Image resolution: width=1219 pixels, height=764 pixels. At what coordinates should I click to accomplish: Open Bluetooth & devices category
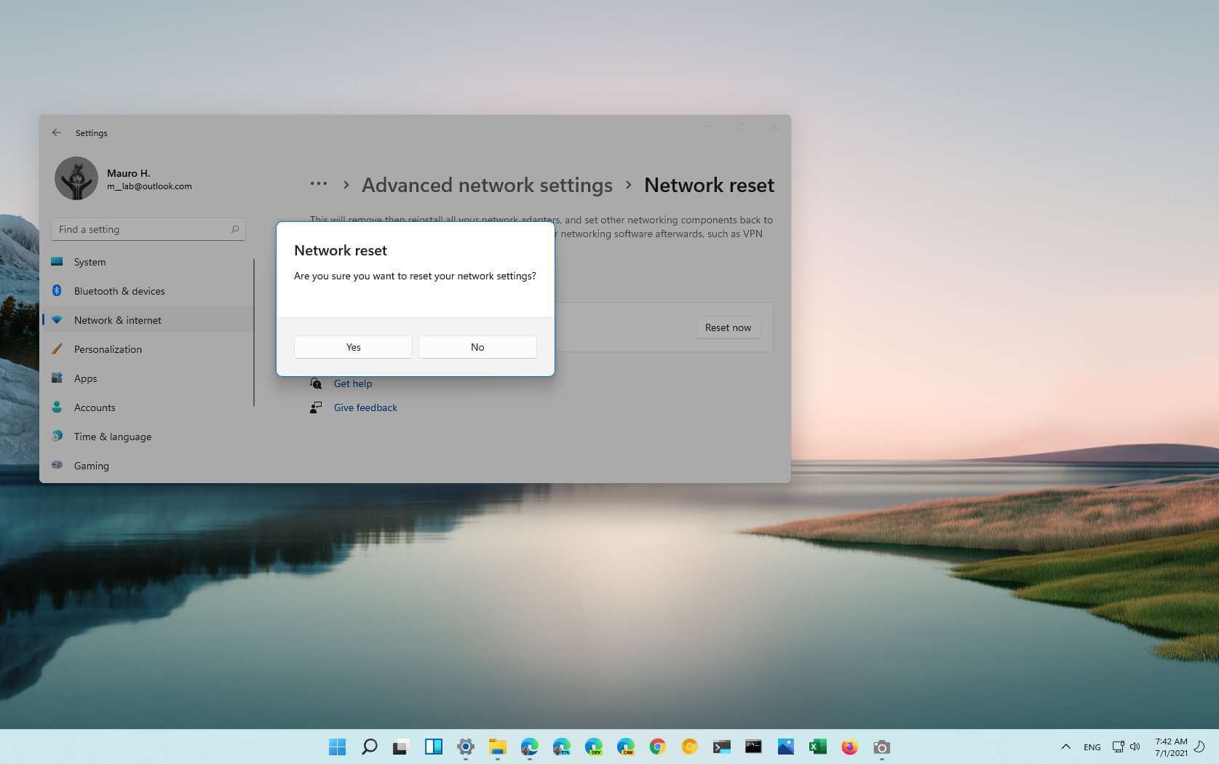click(148, 291)
